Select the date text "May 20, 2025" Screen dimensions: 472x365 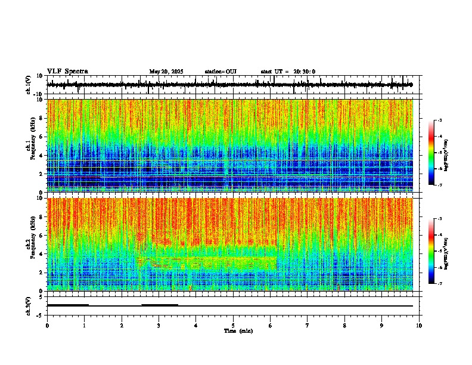point(166,72)
